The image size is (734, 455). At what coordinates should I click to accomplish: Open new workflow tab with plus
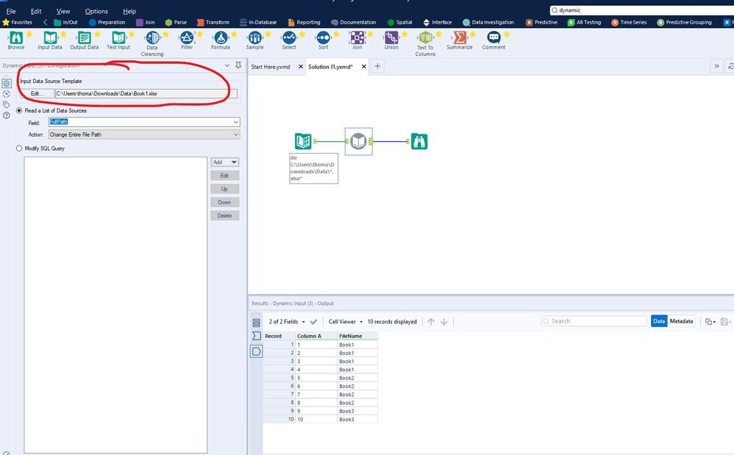(377, 66)
